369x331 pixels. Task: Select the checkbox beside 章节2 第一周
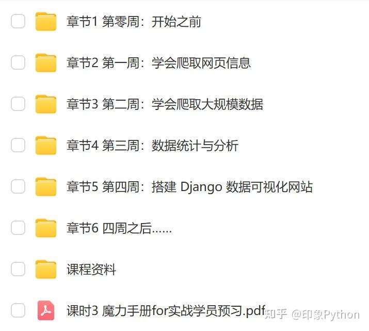click(x=18, y=62)
